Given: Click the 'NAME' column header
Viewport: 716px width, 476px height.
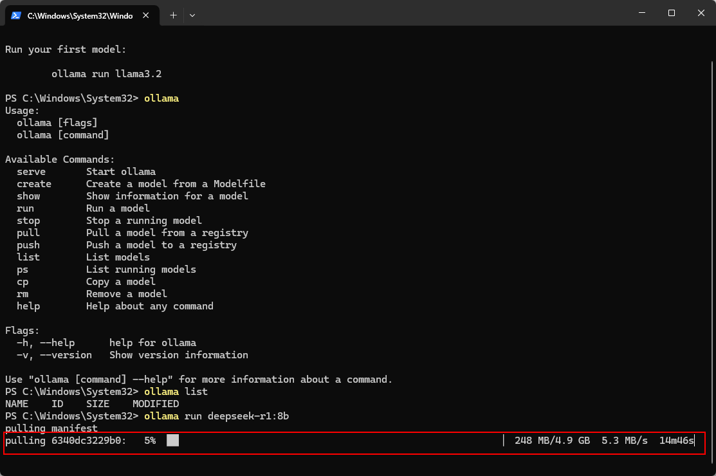Looking at the screenshot, I should point(17,404).
